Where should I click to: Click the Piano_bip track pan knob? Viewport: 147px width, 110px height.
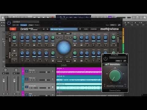[53, 79]
